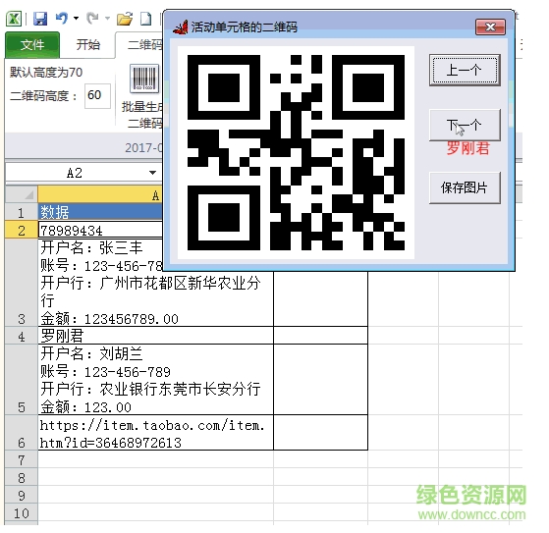This screenshot has height=533, width=549.
Task: Open a file with the folder icon
Action: [125, 19]
